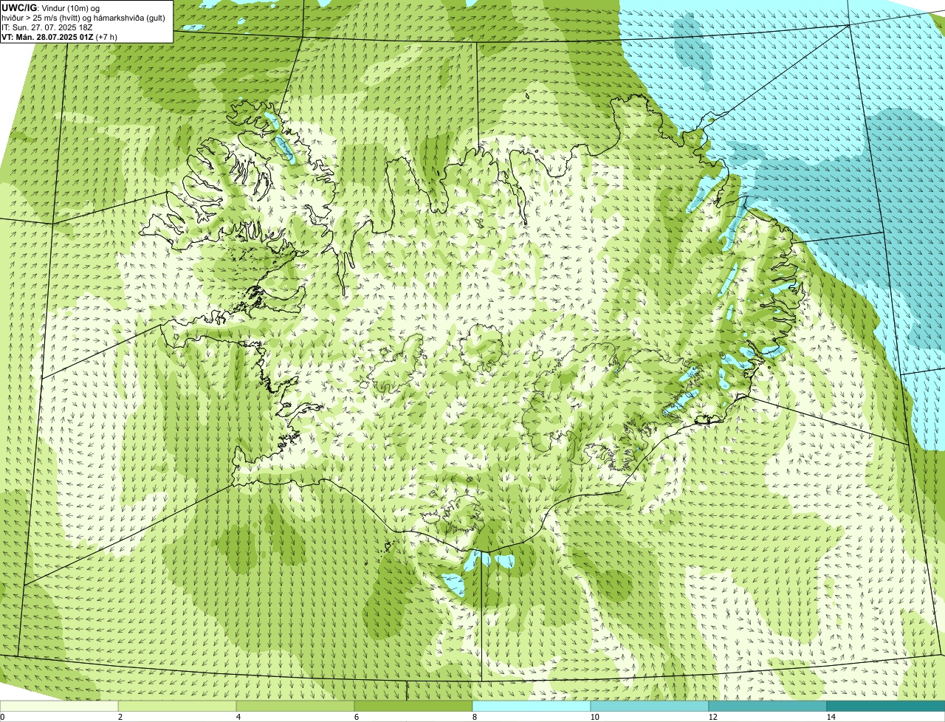Click the "8" scale label
Screen dimensions: 945x722
click(x=474, y=717)
